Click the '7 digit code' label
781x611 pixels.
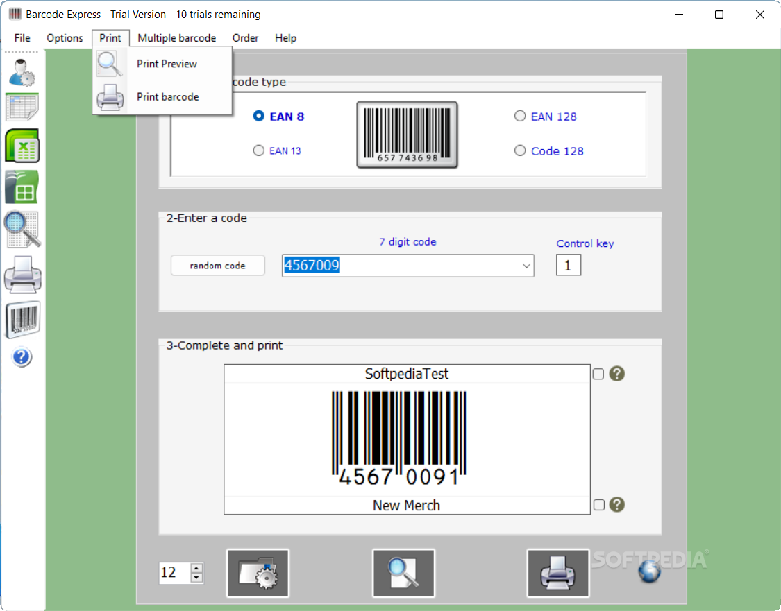408,242
